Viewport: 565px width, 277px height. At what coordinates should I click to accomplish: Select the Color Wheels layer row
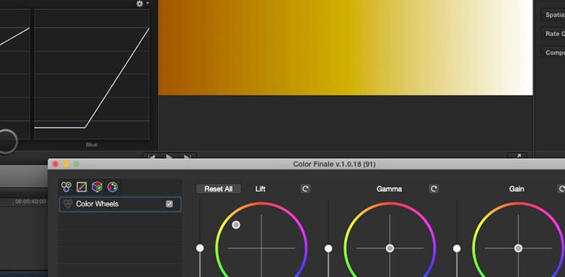121,204
